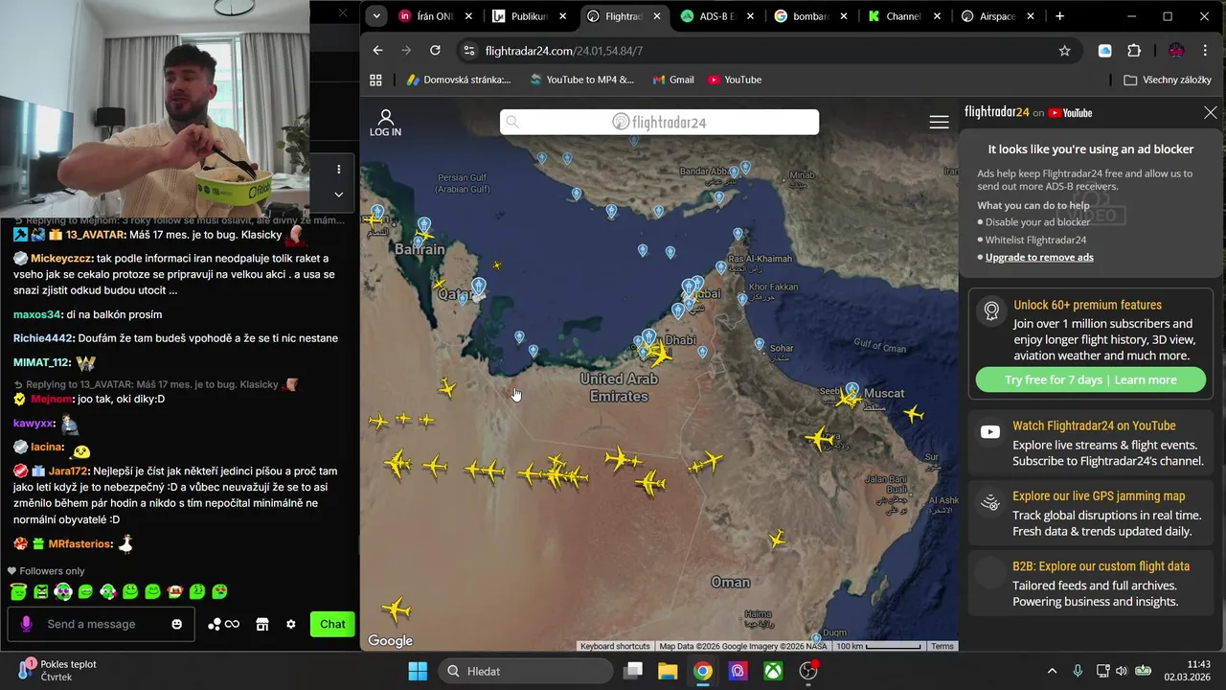Image resolution: width=1226 pixels, height=690 pixels.
Task: Open chat settings gear
Action: pyautogui.click(x=291, y=624)
